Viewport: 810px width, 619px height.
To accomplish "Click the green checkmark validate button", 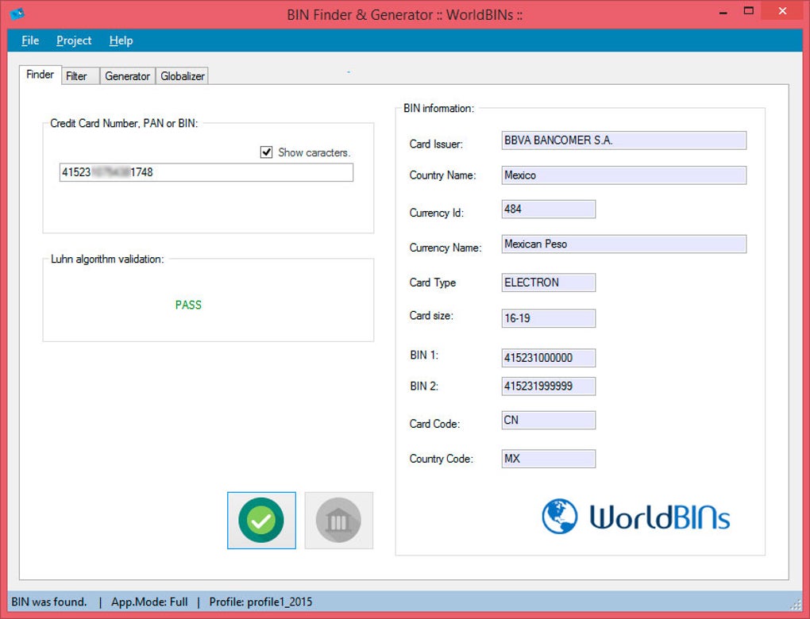I will tap(261, 520).
